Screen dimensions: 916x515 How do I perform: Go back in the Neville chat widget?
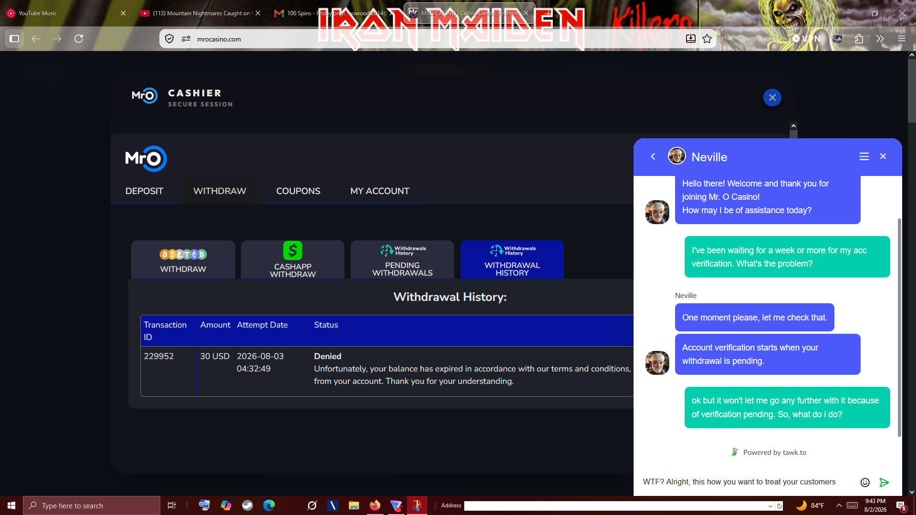(x=653, y=156)
